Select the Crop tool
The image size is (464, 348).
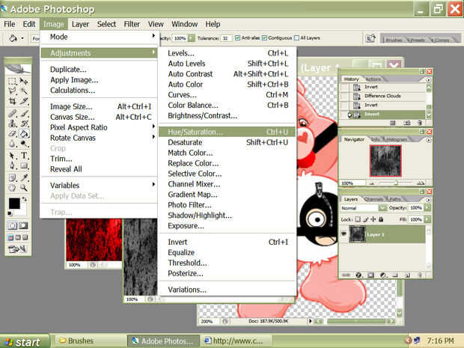[12, 102]
